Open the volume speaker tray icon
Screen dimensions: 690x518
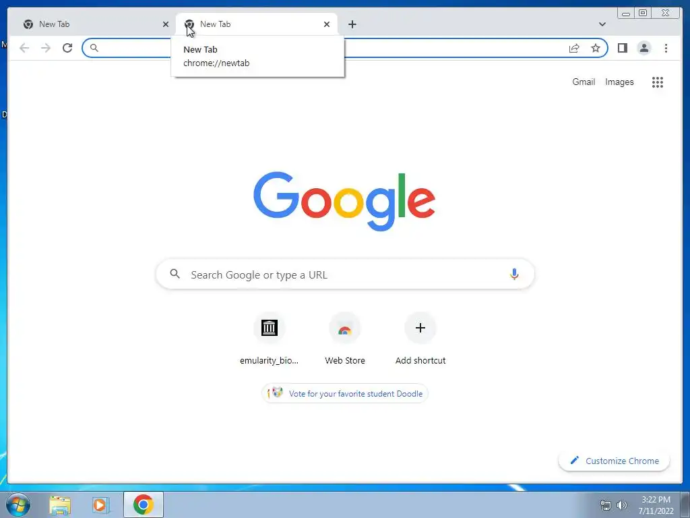click(622, 505)
